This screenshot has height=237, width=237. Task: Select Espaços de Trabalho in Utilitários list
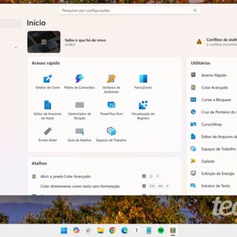click(212, 149)
